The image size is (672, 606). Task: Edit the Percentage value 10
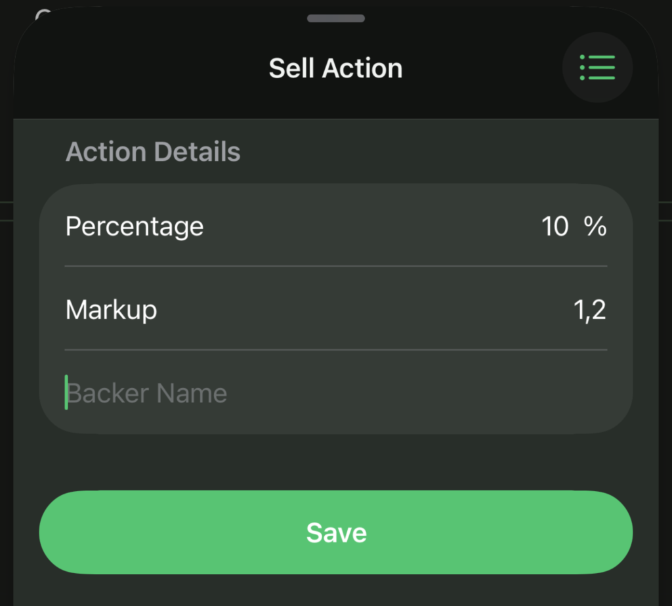click(x=555, y=227)
